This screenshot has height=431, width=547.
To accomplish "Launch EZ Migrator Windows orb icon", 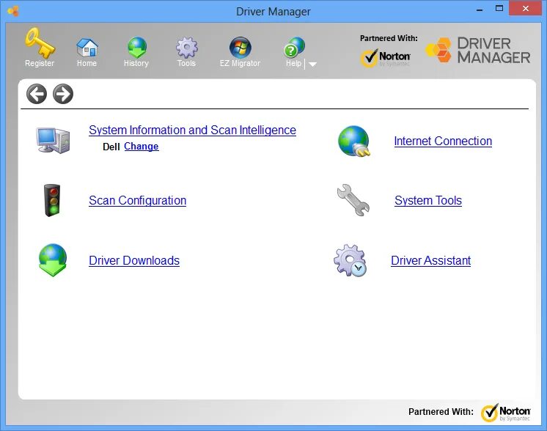I will click(x=240, y=48).
